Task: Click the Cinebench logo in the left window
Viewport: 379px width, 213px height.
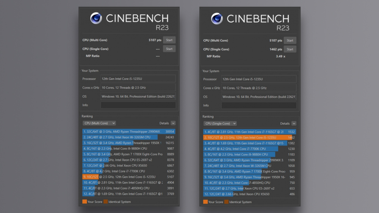Action: pos(96,19)
